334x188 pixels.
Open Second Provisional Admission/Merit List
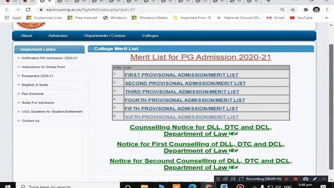pos(185,83)
